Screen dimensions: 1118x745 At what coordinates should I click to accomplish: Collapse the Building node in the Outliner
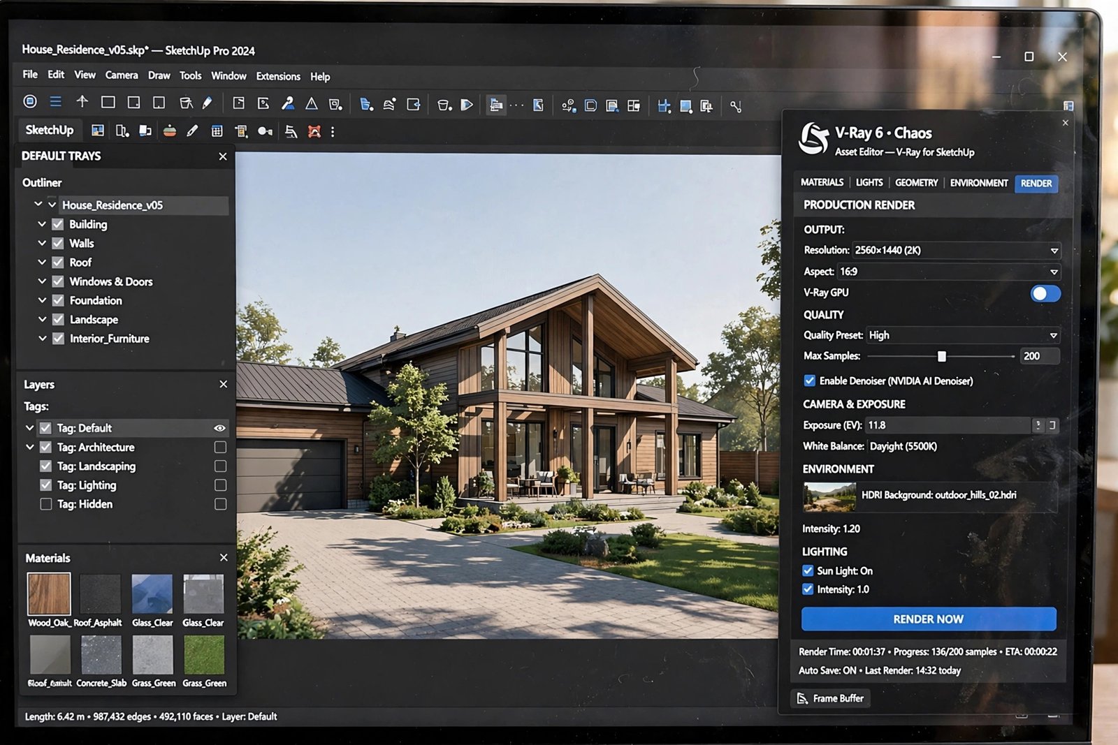tap(42, 224)
